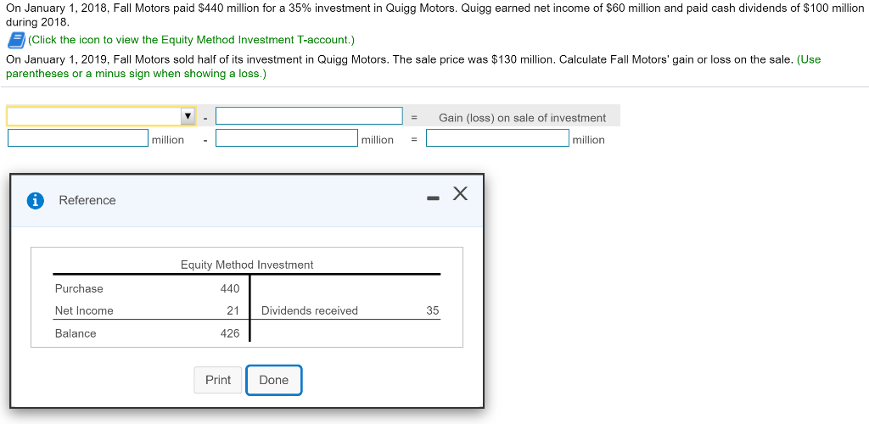Minimize the Reference dialog

point(434,198)
